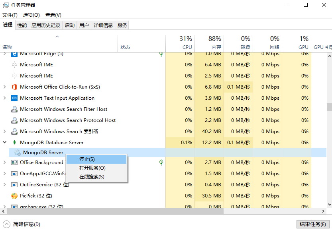This screenshot has height=234, width=332.
Task: Choose 在线搜索(S) in the context menu
Action: click(97, 177)
